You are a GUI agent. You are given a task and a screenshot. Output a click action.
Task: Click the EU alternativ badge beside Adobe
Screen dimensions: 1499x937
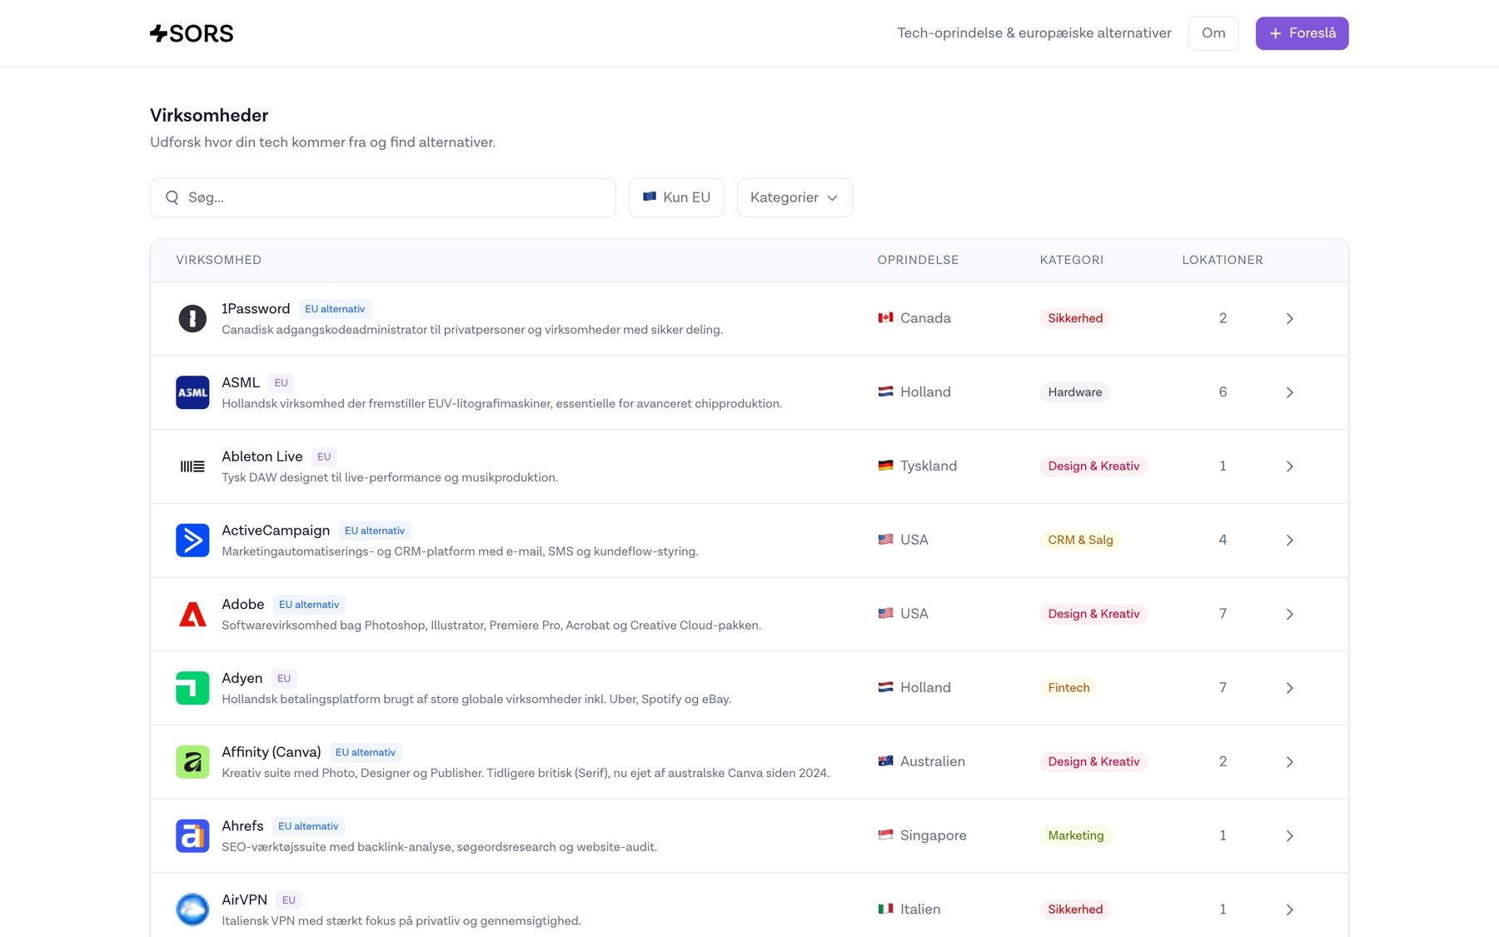point(309,605)
